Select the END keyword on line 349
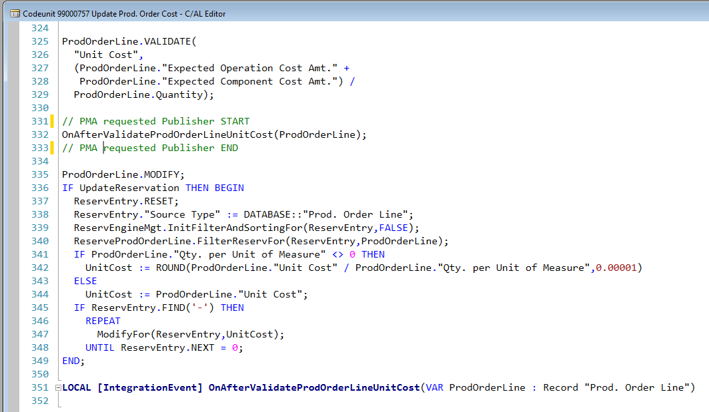Viewport: 709px width, 412px height. (70, 361)
